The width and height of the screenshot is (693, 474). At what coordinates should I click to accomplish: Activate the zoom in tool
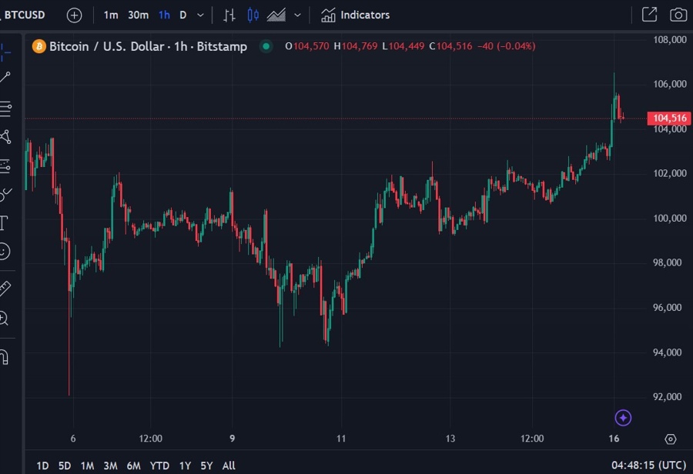(x=4, y=319)
